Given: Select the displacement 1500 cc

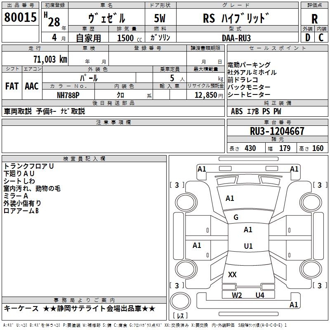Looking at the screenshot, I should tap(130, 38).
